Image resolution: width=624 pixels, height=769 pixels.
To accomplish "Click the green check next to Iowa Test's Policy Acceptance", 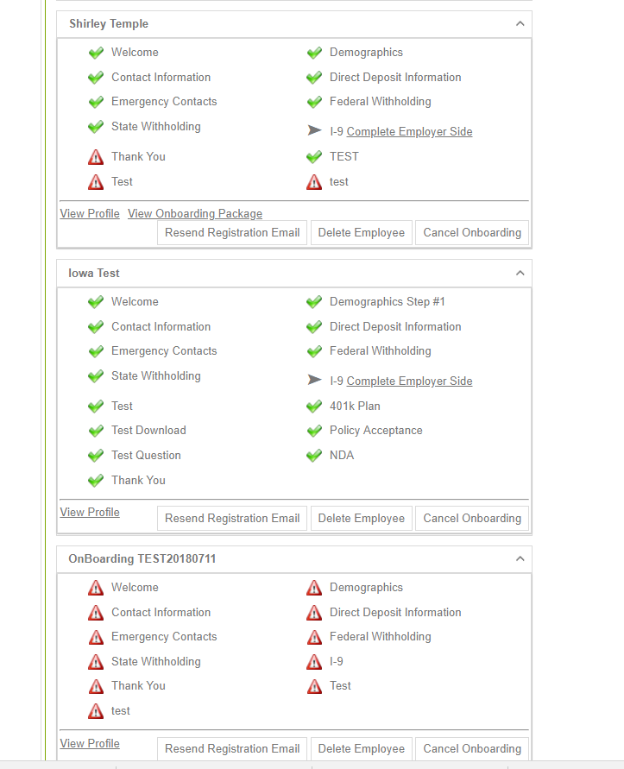I will (x=314, y=431).
